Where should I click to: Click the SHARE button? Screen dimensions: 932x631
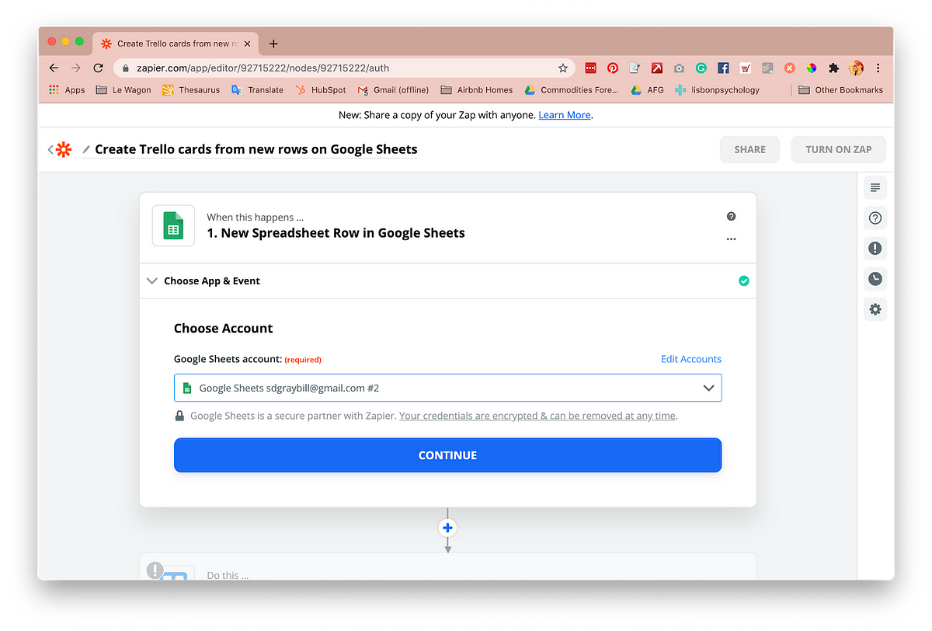coord(749,149)
